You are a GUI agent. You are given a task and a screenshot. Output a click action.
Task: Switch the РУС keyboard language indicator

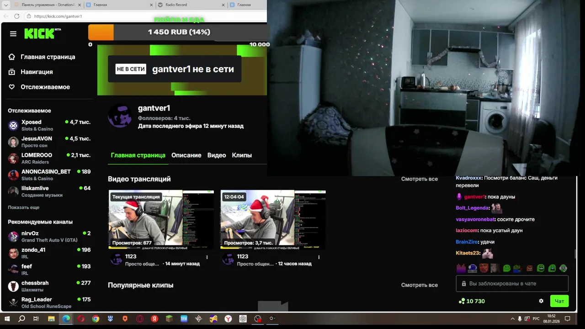536,319
